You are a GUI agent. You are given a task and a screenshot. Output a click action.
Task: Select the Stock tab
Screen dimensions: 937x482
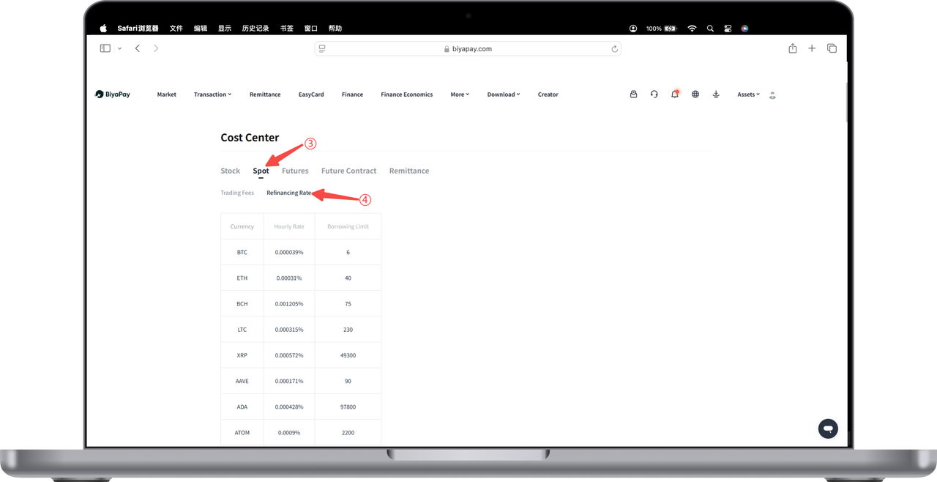(x=230, y=171)
